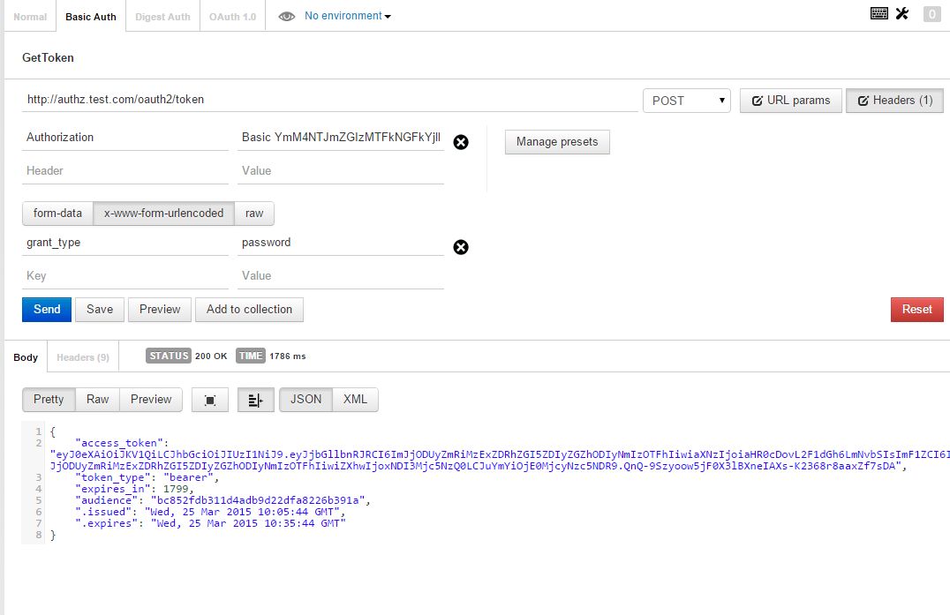Switch to Digest Auth tab
The image size is (950, 615).
(x=162, y=17)
